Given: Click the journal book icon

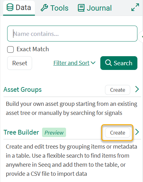Looking at the screenshot, I should (81, 8).
